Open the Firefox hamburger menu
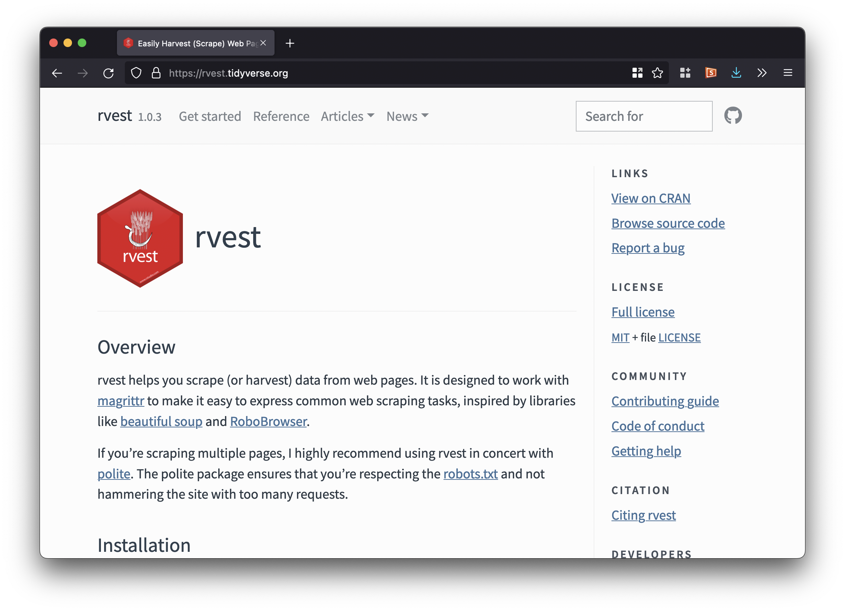Screen dimensions: 845x611 click(788, 73)
